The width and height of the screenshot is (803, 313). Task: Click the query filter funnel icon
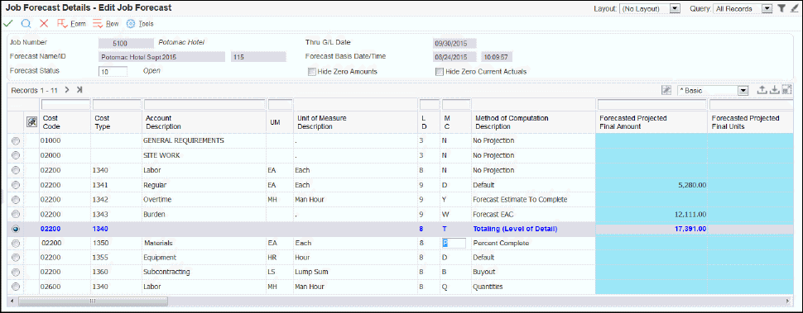(x=781, y=9)
